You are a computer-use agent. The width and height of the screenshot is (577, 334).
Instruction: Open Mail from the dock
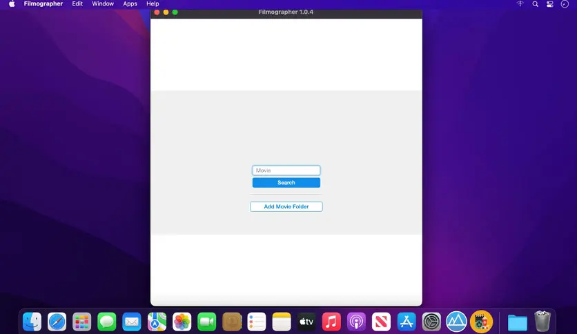click(132, 322)
